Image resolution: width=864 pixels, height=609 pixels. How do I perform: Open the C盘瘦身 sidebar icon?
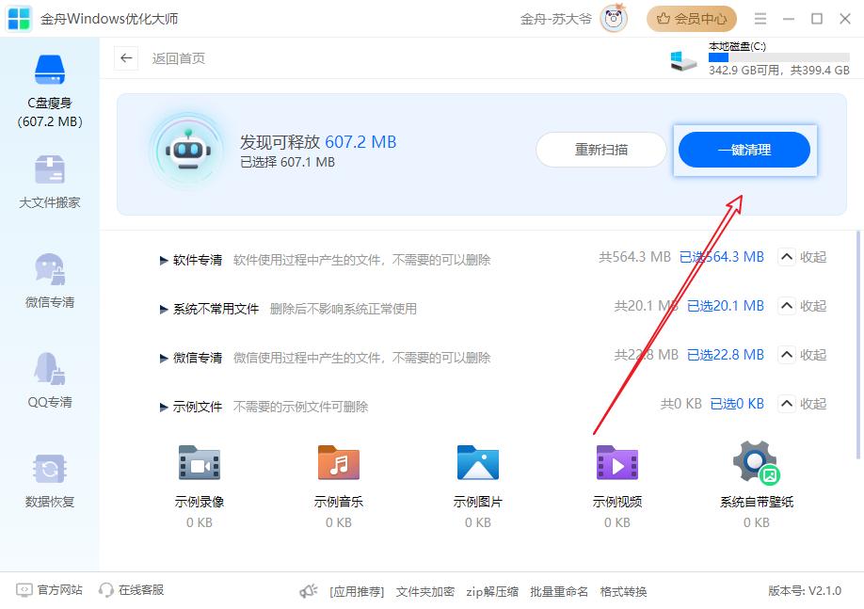click(x=49, y=71)
